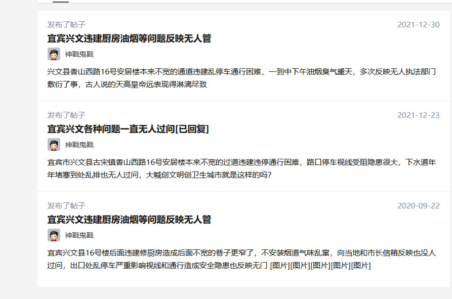Viewport: 452px width, 299px height.
Task: Click the avatar in the 2021-12-23 post
Action: pos(54,145)
